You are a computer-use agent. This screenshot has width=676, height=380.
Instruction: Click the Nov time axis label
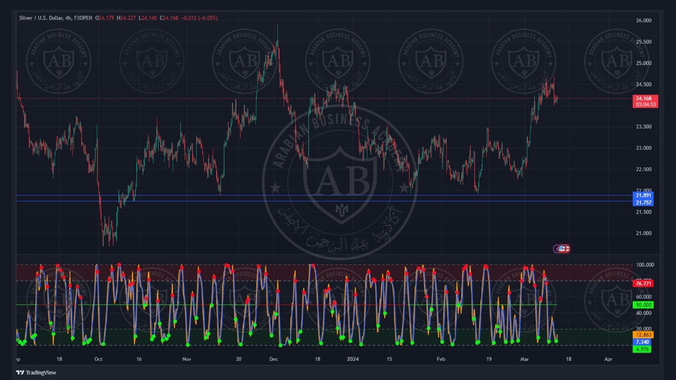(x=186, y=359)
